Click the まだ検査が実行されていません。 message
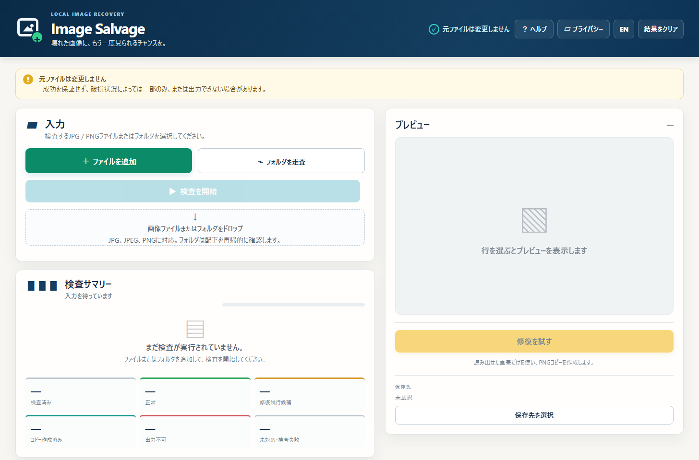This screenshot has height=460, width=699. [195, 347]
